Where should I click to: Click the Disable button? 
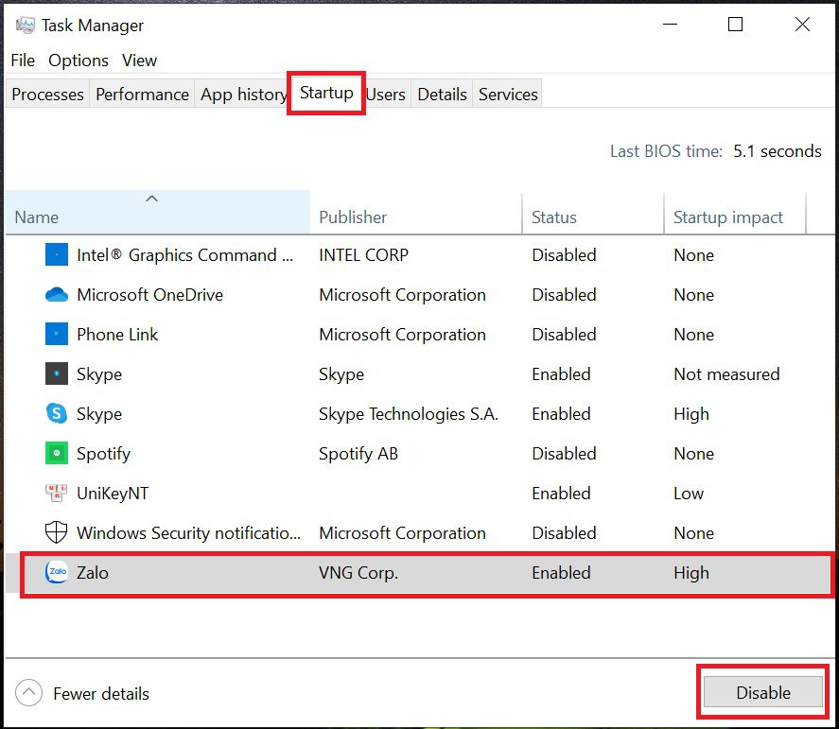click(x=762, y=692)
